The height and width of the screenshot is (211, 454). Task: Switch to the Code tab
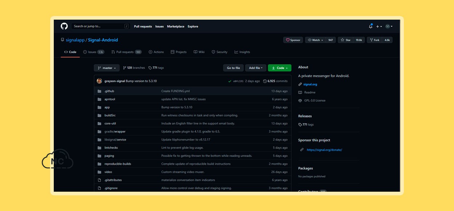[70, 52]
